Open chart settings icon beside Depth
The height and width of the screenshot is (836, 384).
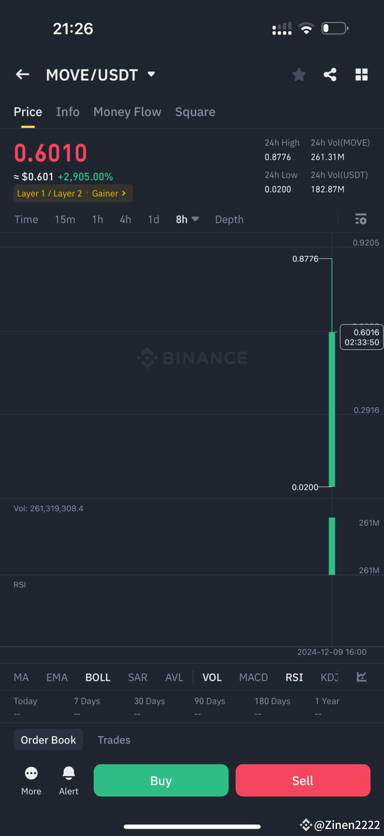[361, 219]
